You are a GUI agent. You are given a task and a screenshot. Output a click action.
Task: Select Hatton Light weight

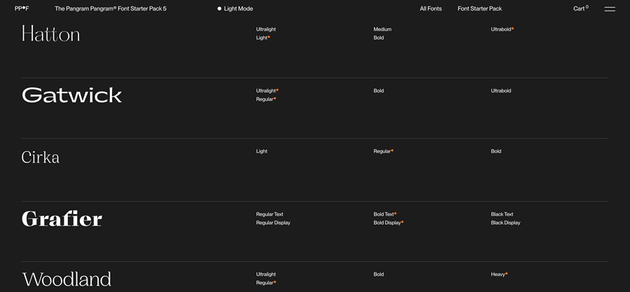click(262, 38)
